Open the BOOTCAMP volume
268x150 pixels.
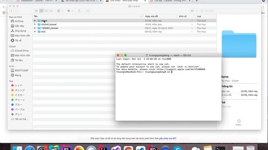pos(20,70)
